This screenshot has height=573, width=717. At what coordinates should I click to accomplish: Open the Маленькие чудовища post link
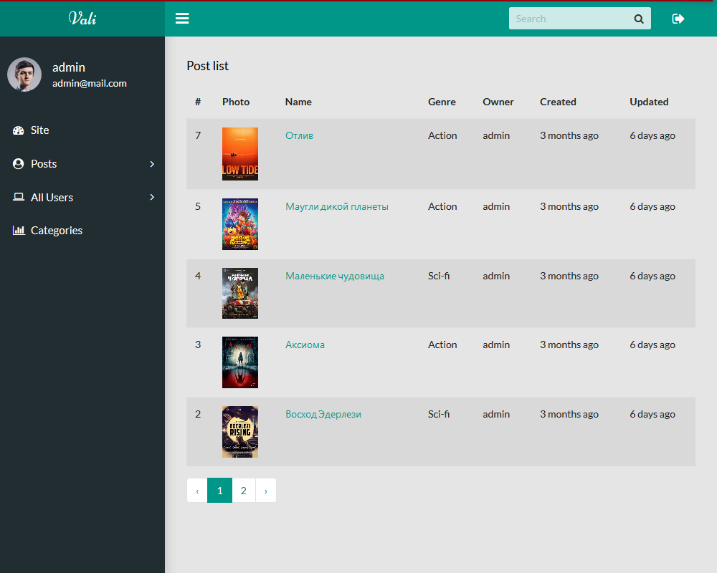pyautogui.click(x=335, y=276)
